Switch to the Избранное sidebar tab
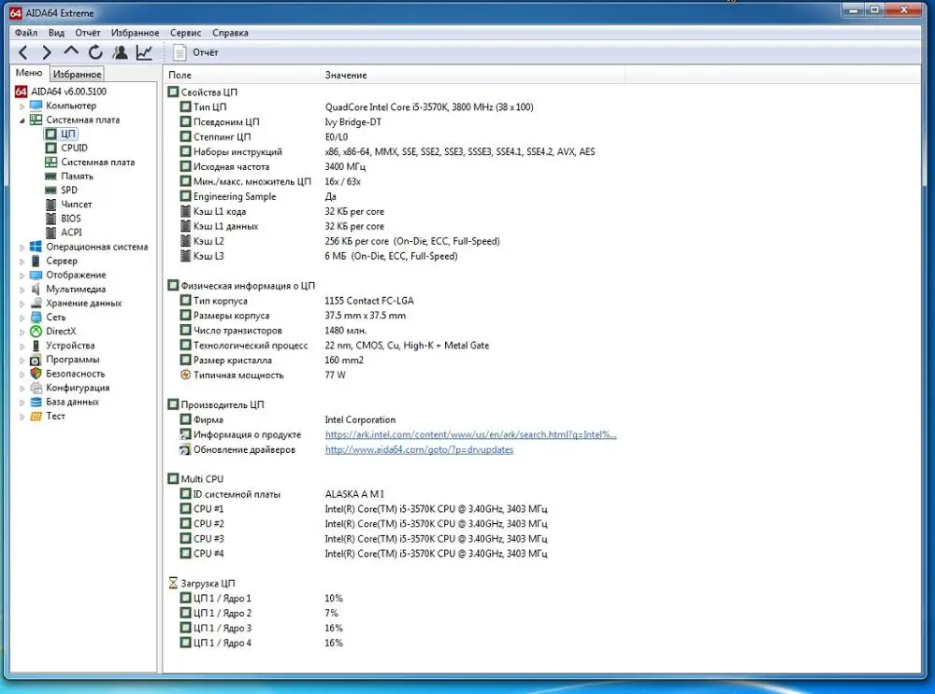Image resolution: width=935 pixels, height=694 pixels. coord(77,74)
